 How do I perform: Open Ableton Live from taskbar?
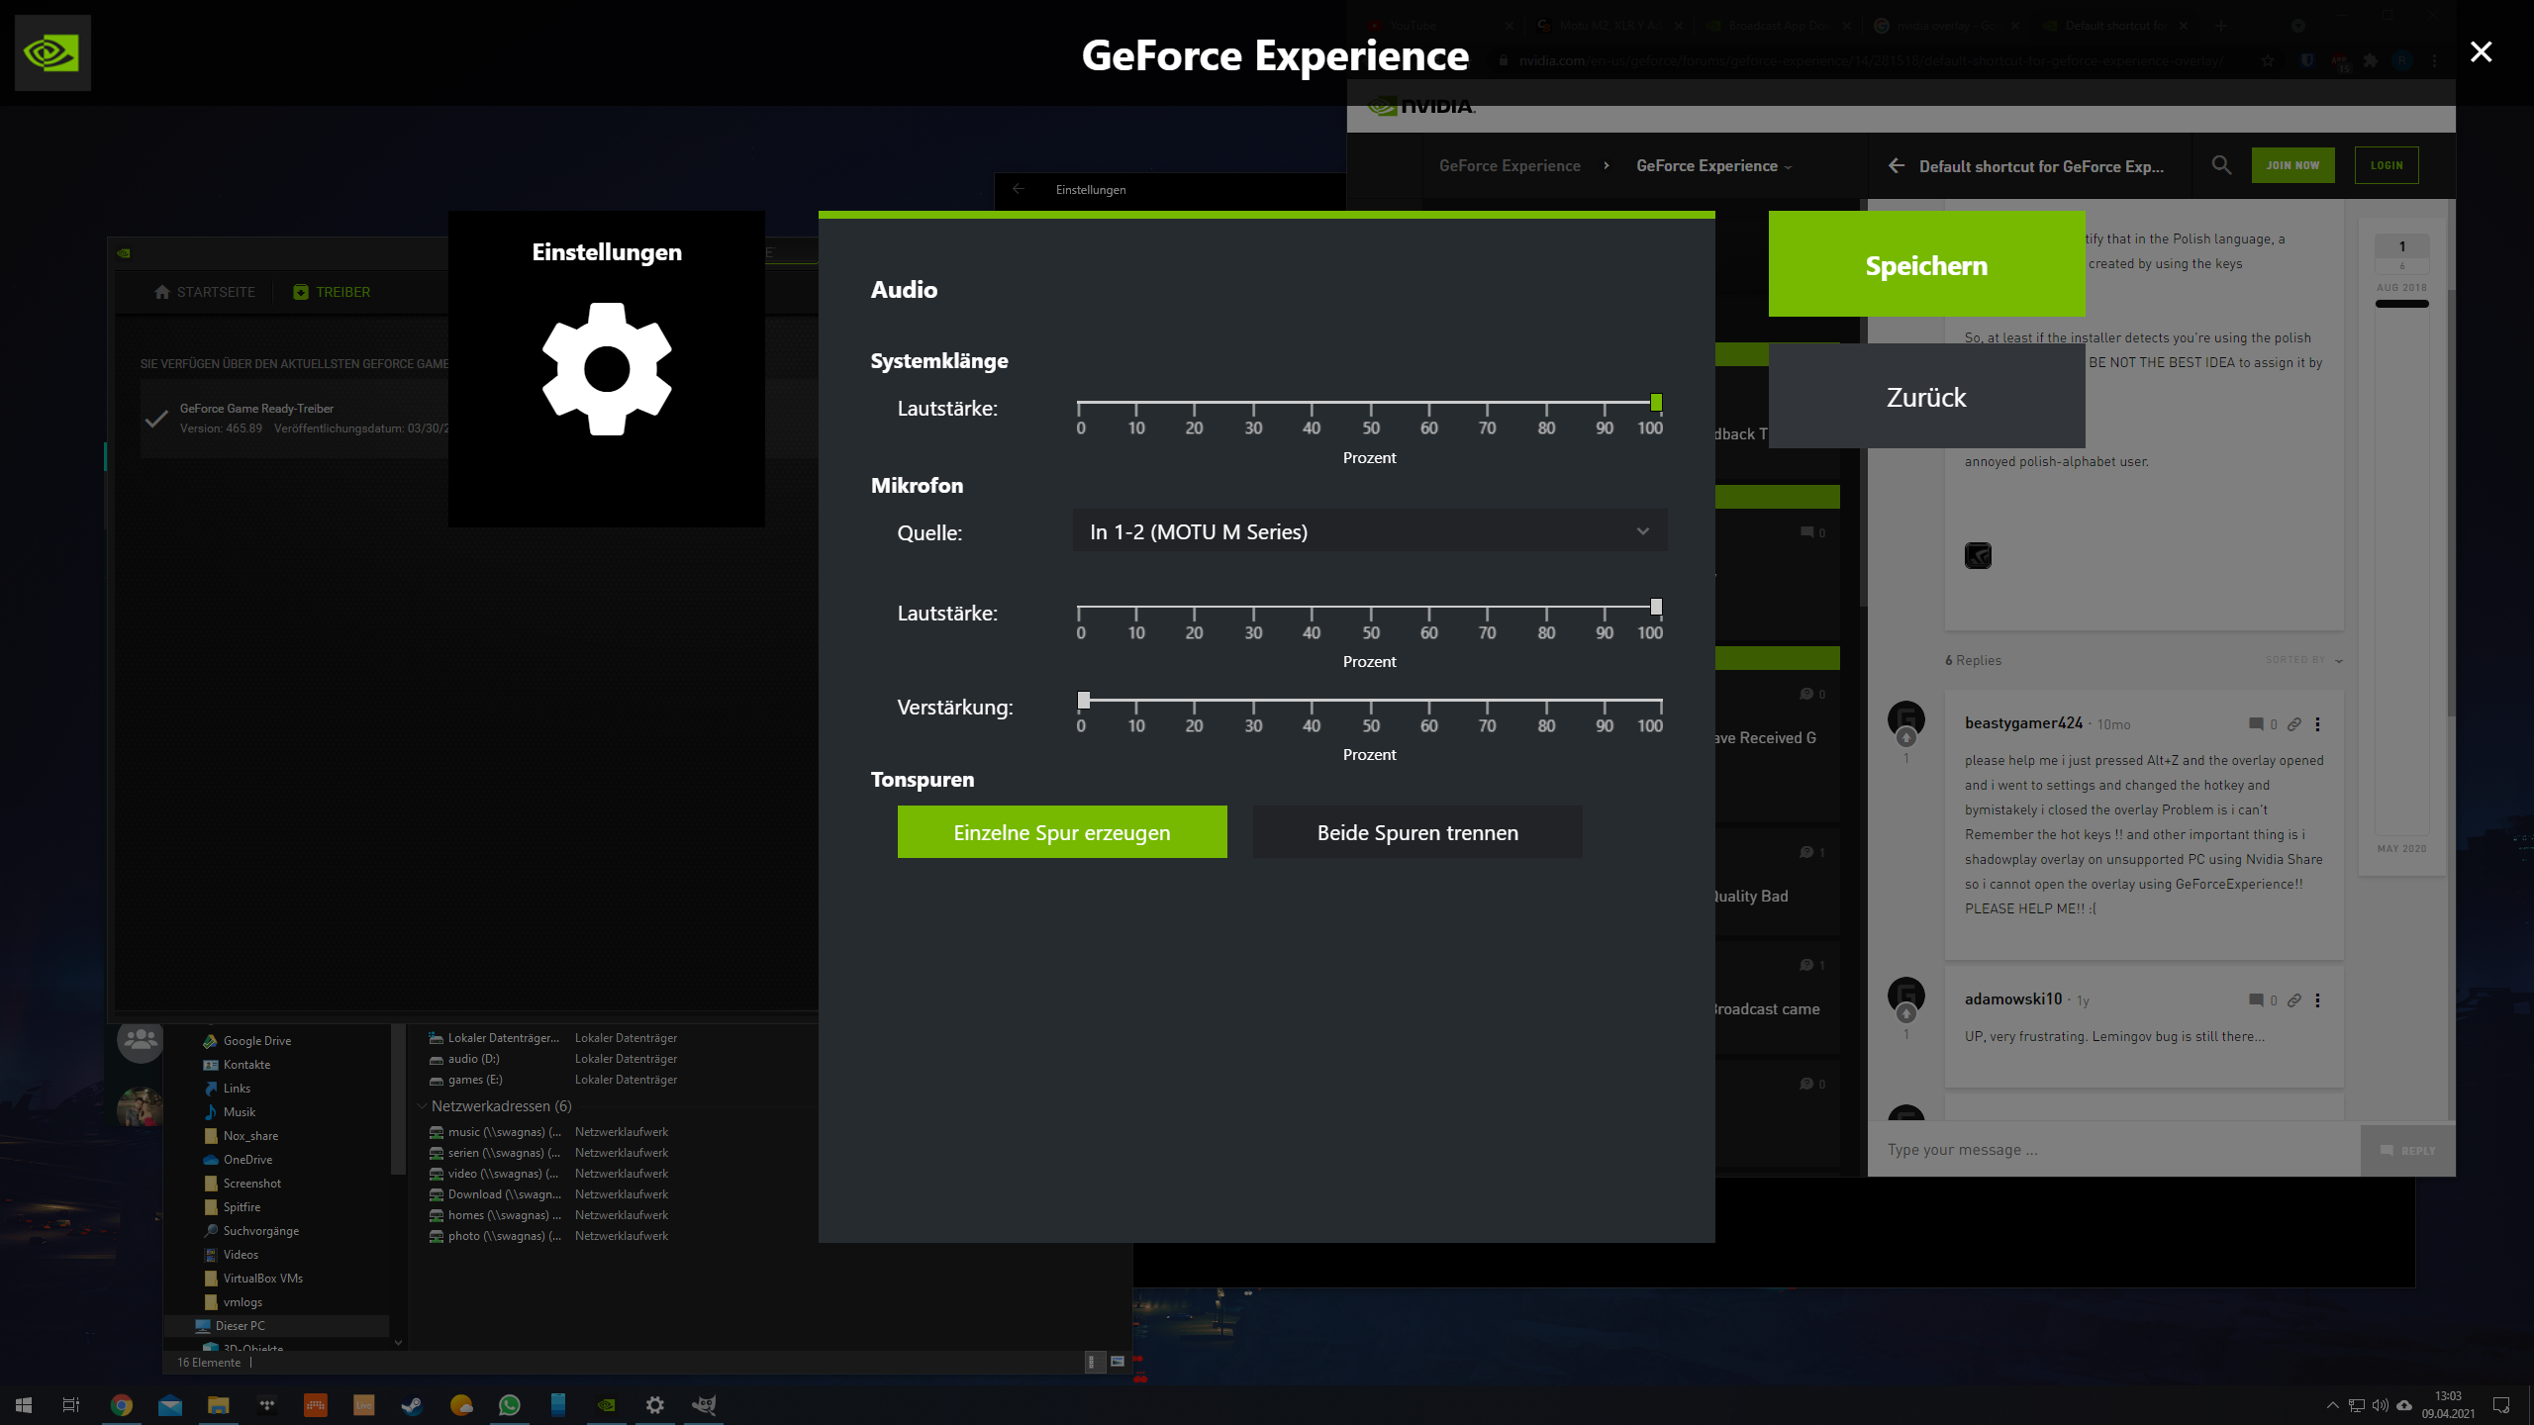point(363,1405)
